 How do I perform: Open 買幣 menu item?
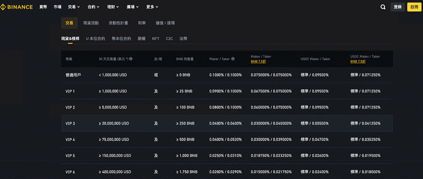(x=43, y=7)
